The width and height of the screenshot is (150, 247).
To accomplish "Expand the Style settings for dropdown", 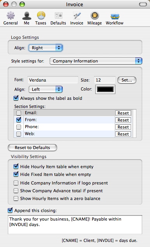I will coord(96,61).
